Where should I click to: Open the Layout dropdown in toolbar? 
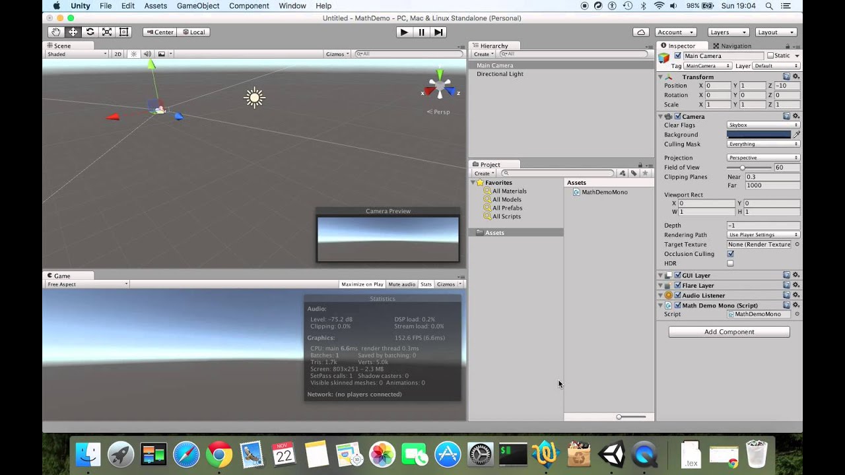pos(776,32)
